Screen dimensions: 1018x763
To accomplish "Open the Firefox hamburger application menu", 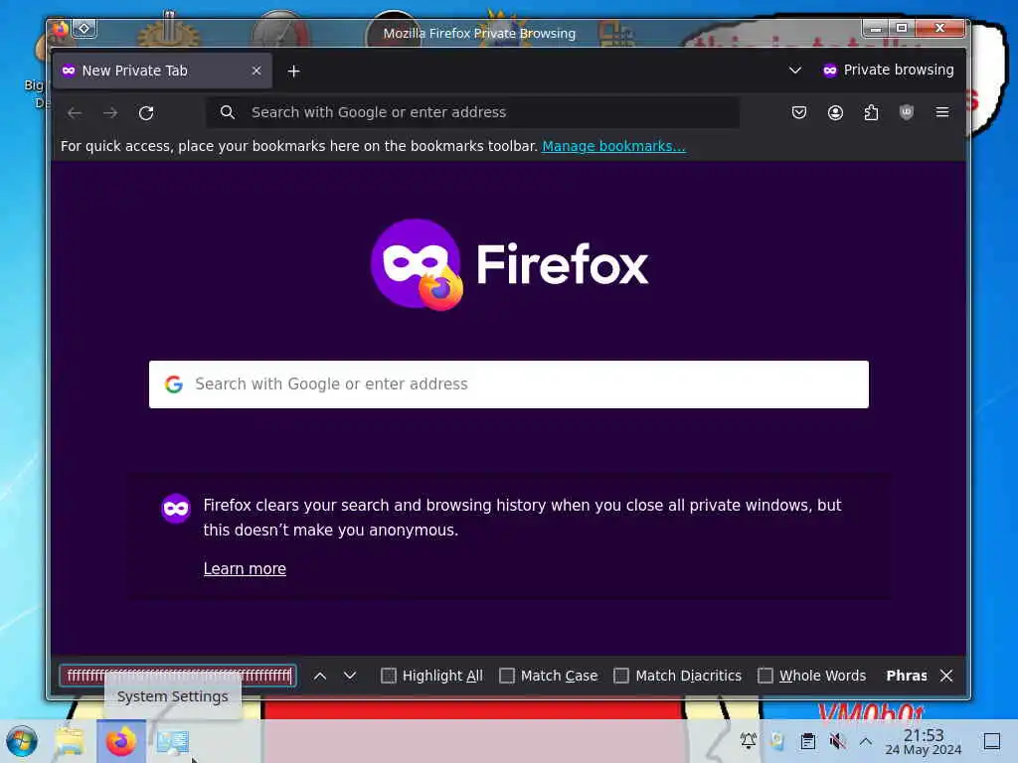I will (x=942, y=112).
